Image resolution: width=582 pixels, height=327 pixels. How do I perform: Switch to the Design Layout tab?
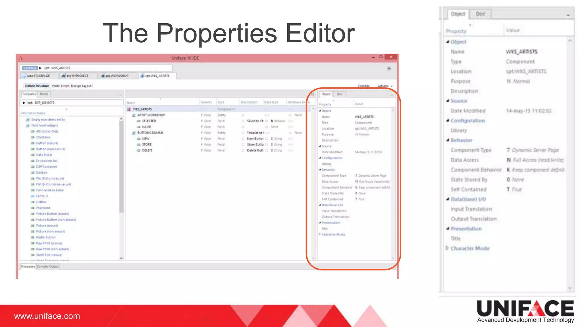tap(81, 86)
